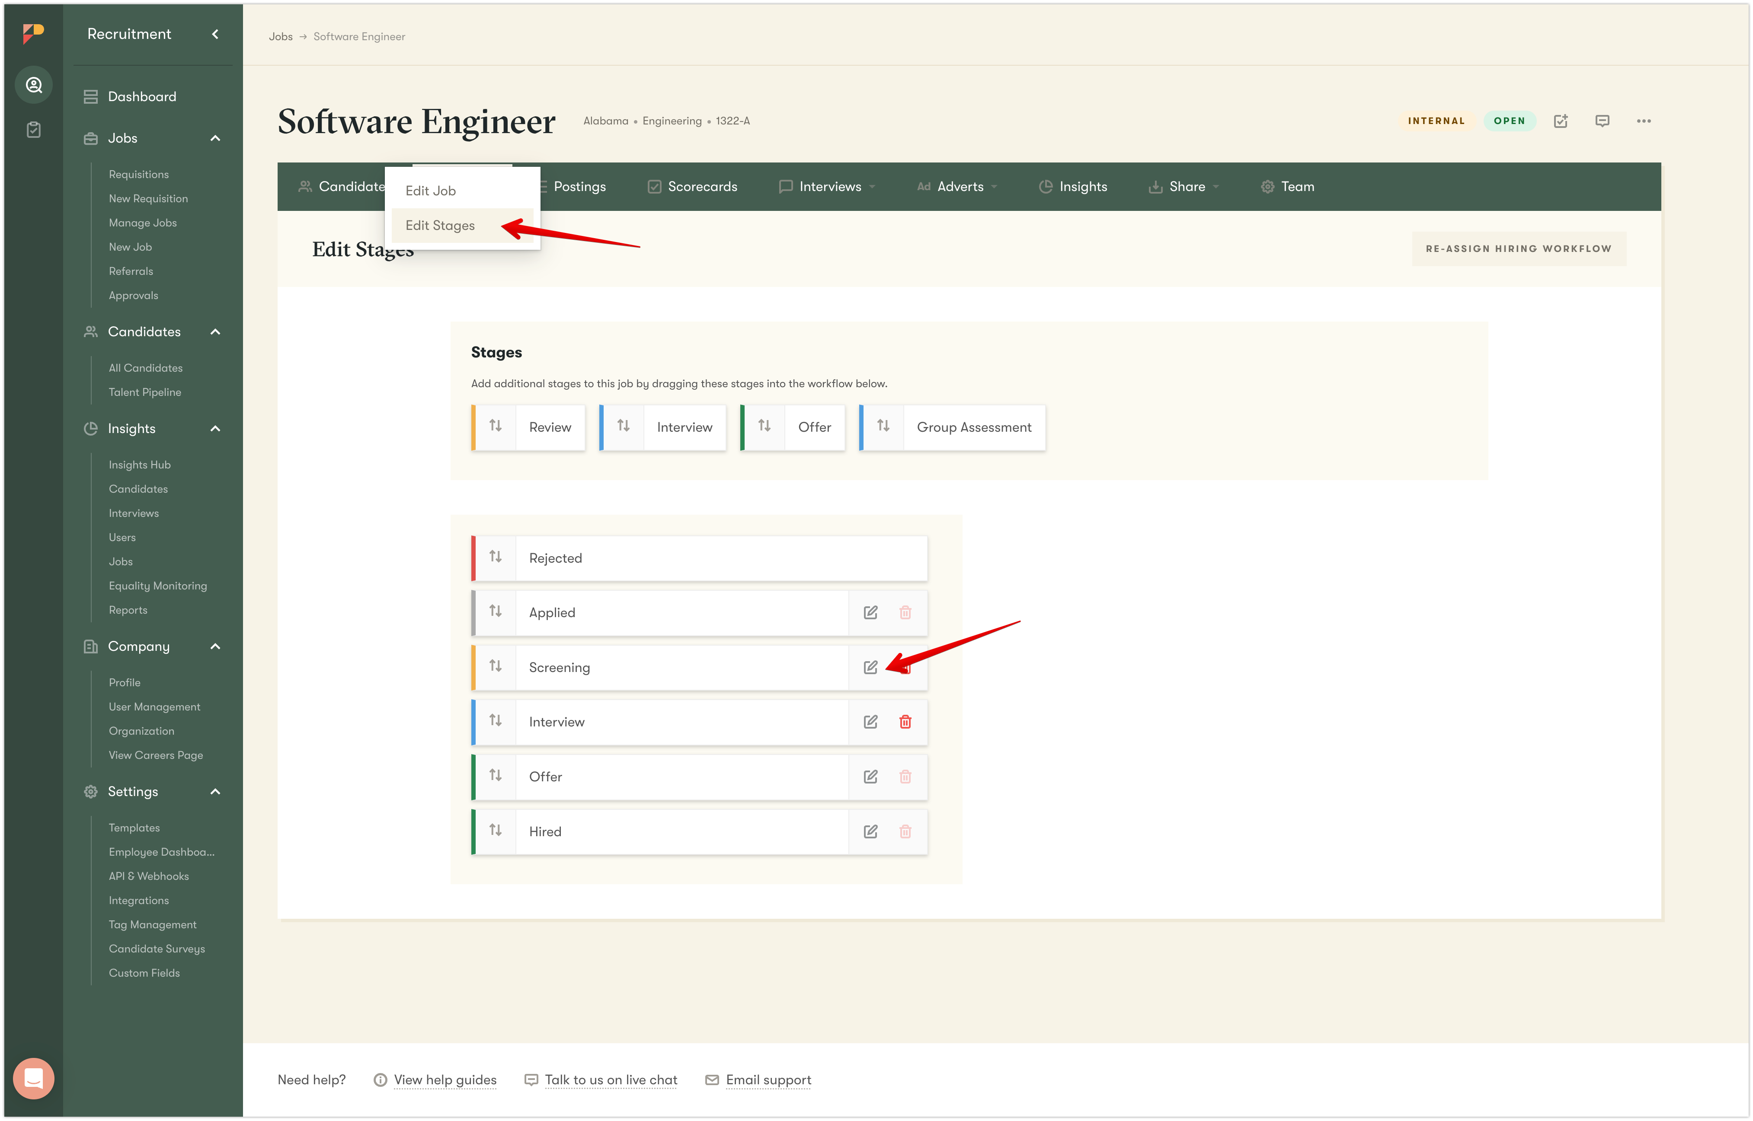The height and width of the screenshot is (1121, 1753).
Task: Click the Re-assign Hiring Workflow button
Action: point(1519,249)
